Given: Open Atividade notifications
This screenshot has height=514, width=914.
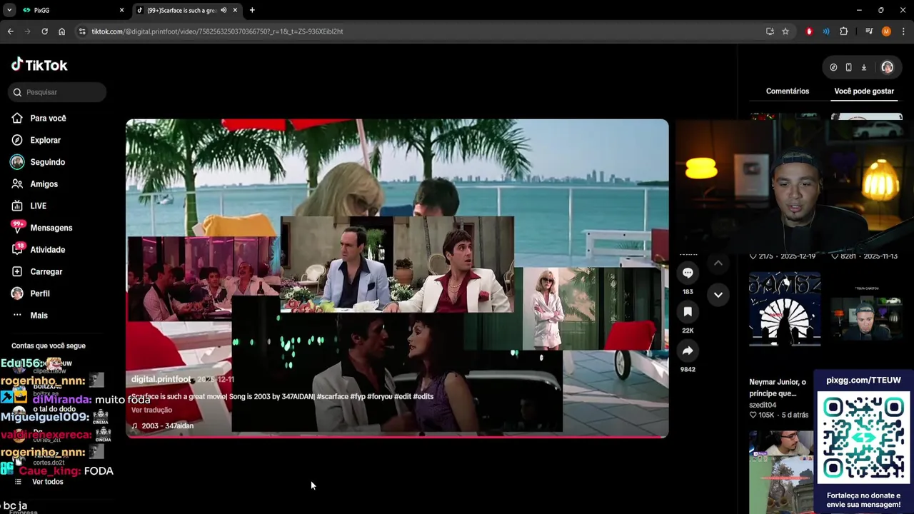Looking at the screenshot, I should (47, 250).
